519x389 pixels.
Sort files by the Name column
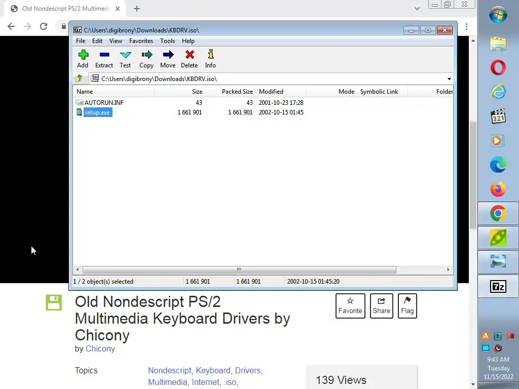point(114,92)
